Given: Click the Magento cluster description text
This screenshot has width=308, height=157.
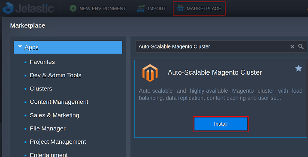Looking at the screenshot, I should pos(220,94).
